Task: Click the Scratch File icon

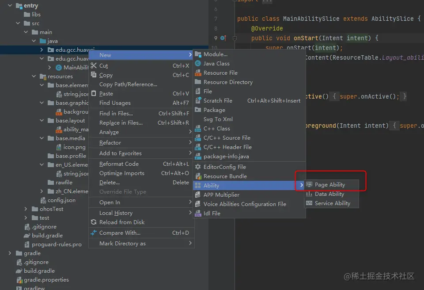Action: pyautogui.click(x=198, y=100)
